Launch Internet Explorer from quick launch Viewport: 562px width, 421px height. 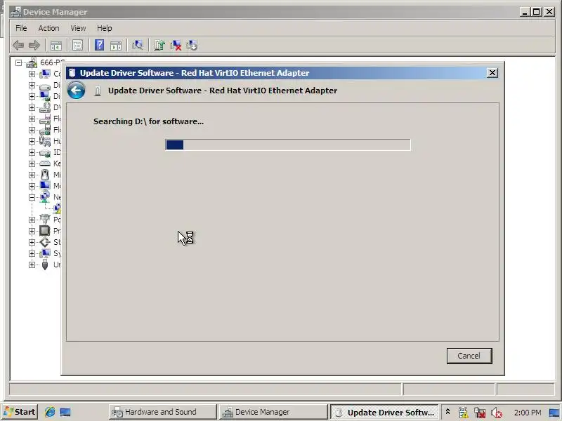(50, 412)
